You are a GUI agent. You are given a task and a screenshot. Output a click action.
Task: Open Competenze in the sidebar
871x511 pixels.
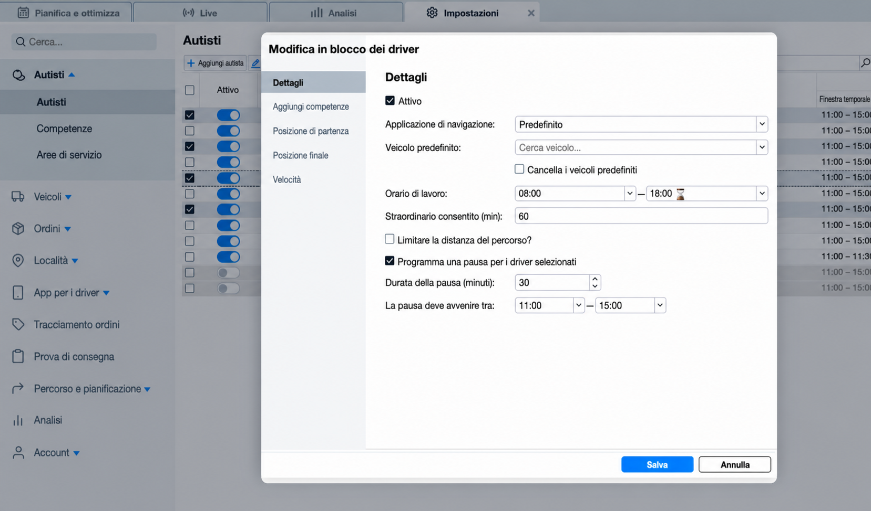[64, 129]
